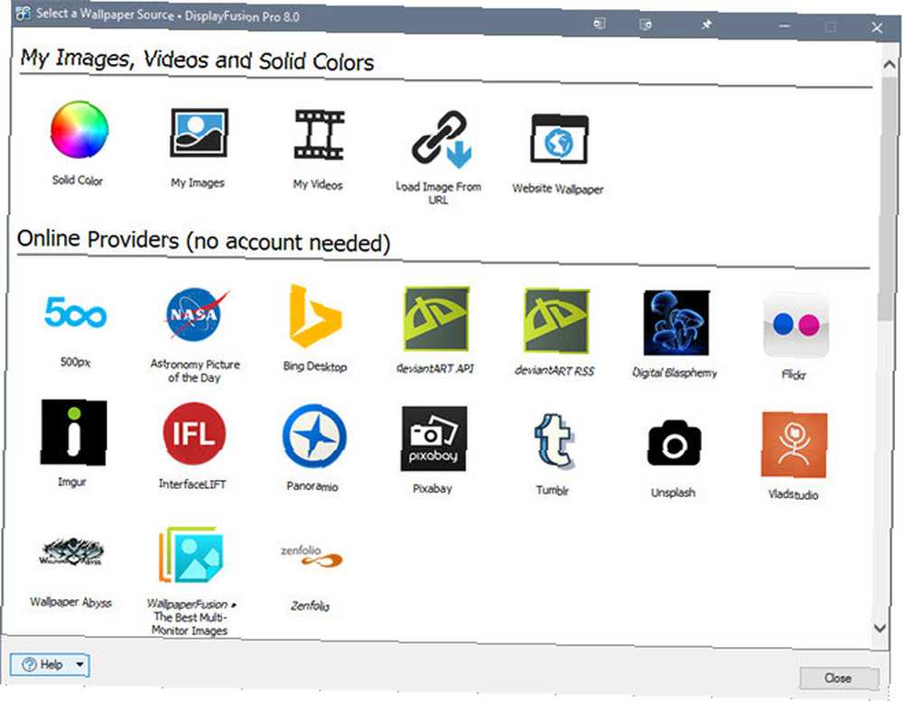Click the 'Astronomy Picture of the Day' label

point(195,371)
